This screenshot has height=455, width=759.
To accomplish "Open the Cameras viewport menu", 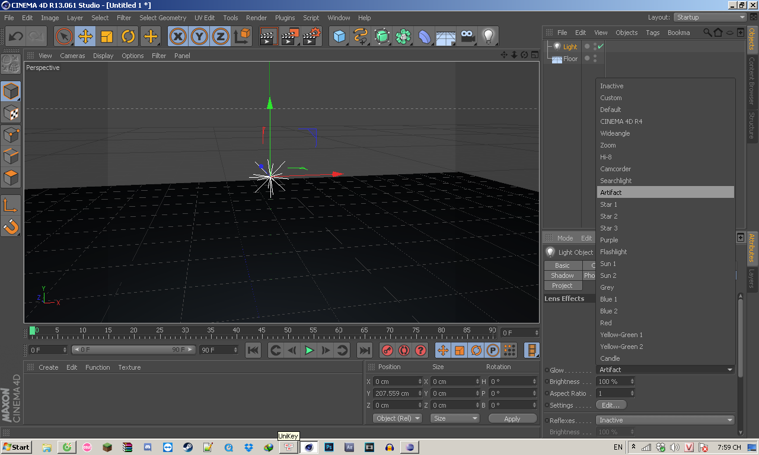I will coord(72,56).
